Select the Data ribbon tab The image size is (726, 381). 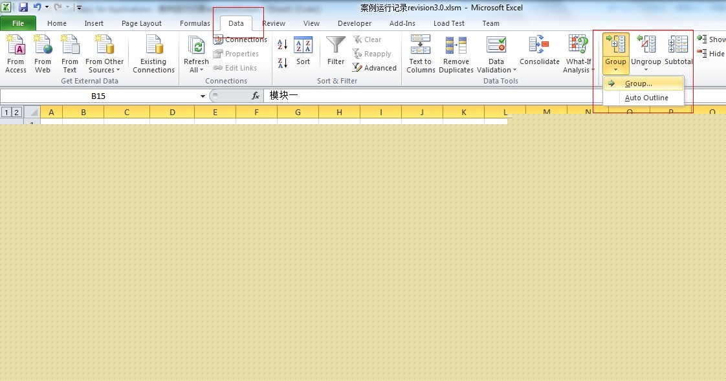pyautogui.click(x=236, y=23)
